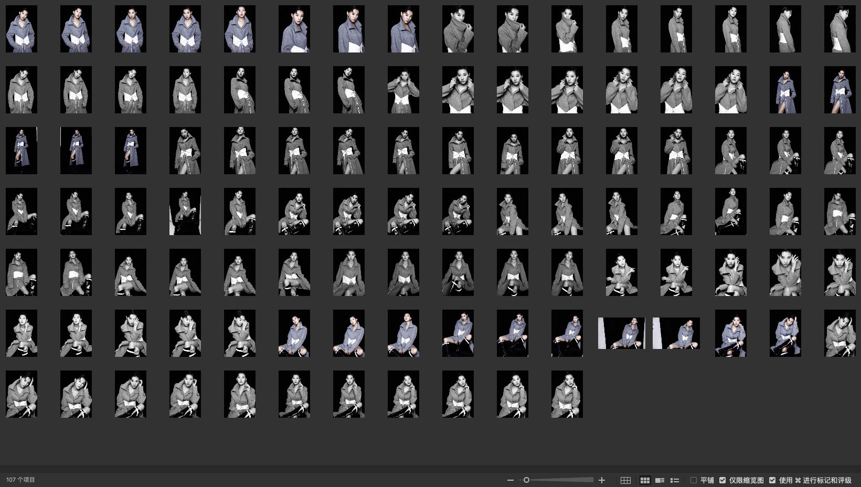861x487 pixels.
Task: Click the thumbnail size slider handle
Action: (x=526, y=480)
